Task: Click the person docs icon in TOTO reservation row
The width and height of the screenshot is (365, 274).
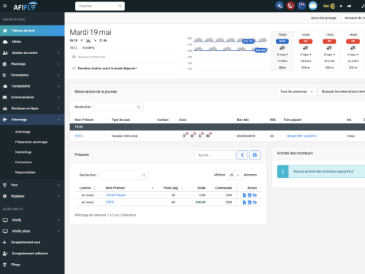Action: [x=200, y=136]
